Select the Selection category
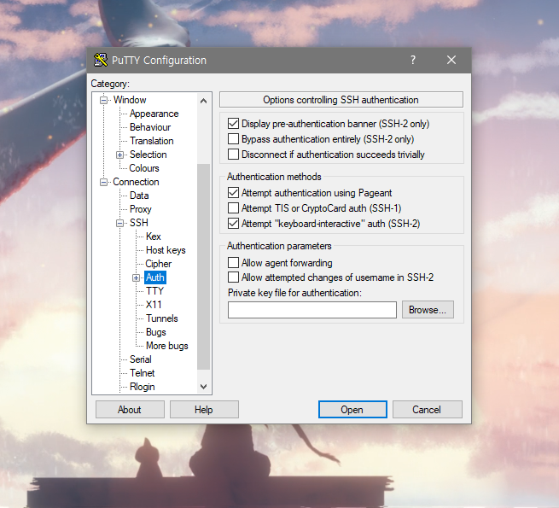The width and height of the screenshot is (559, 508). 148,155
